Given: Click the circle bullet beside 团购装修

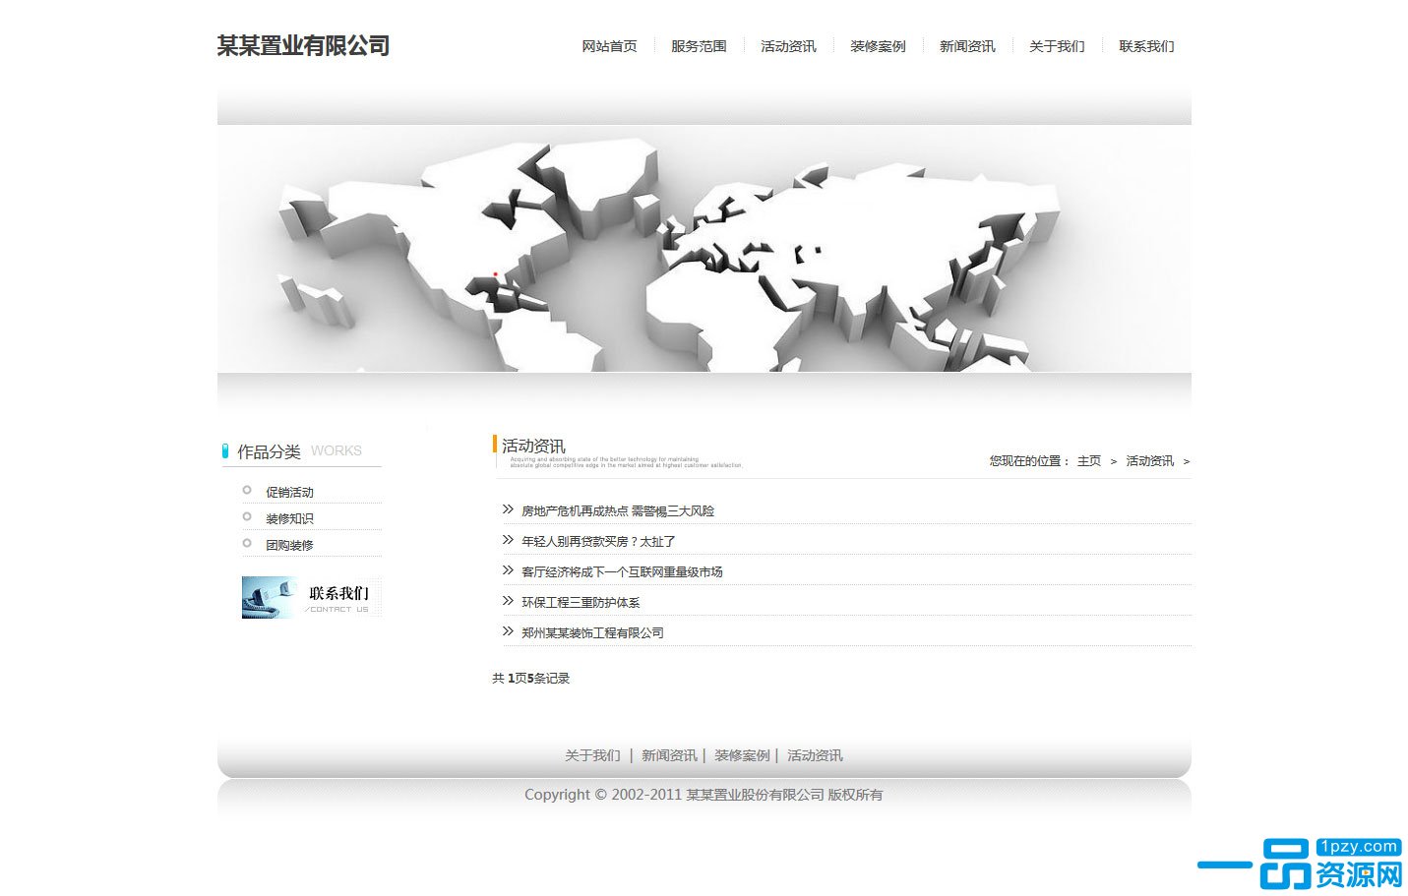Looking at the screenshot, I should point(247,543).
